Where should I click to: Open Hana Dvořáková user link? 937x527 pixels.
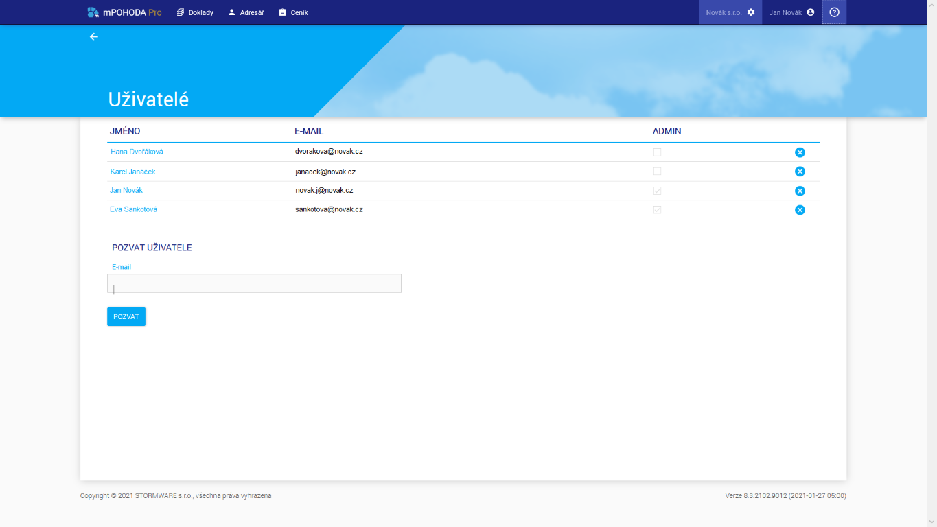click(x=137, y=152)
